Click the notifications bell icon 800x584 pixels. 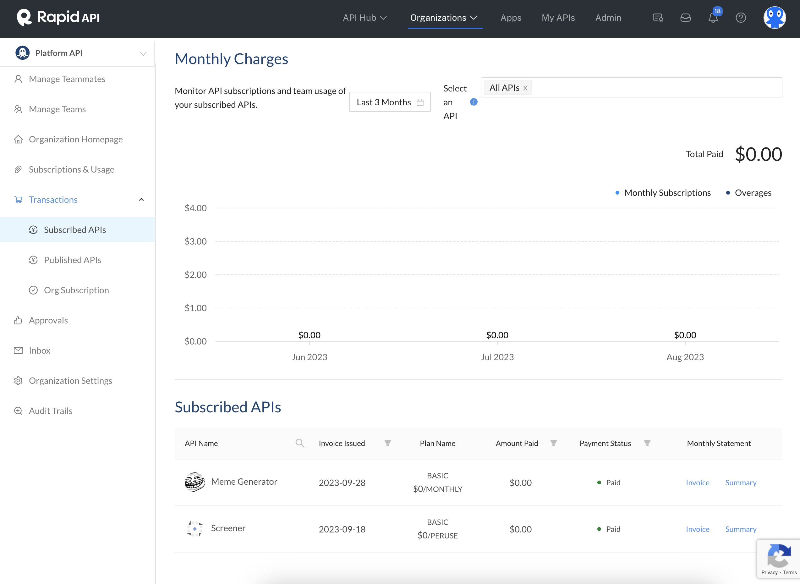[713, 18]
